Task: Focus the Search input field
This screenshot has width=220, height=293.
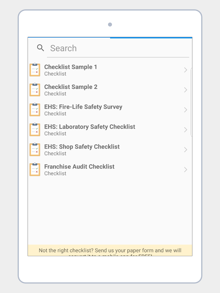Action: pyautogui.click(x=118, y=48)
